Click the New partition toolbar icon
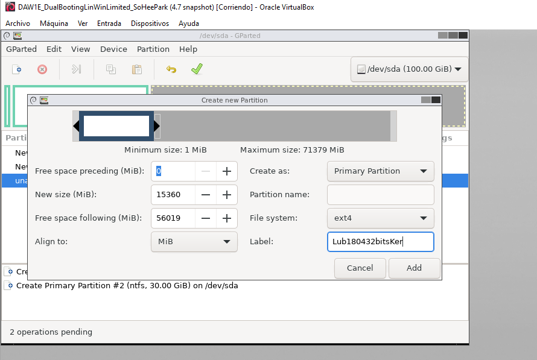Image resolution: width=537 pixels, height=360 pixels. click(x=17, y=69)
